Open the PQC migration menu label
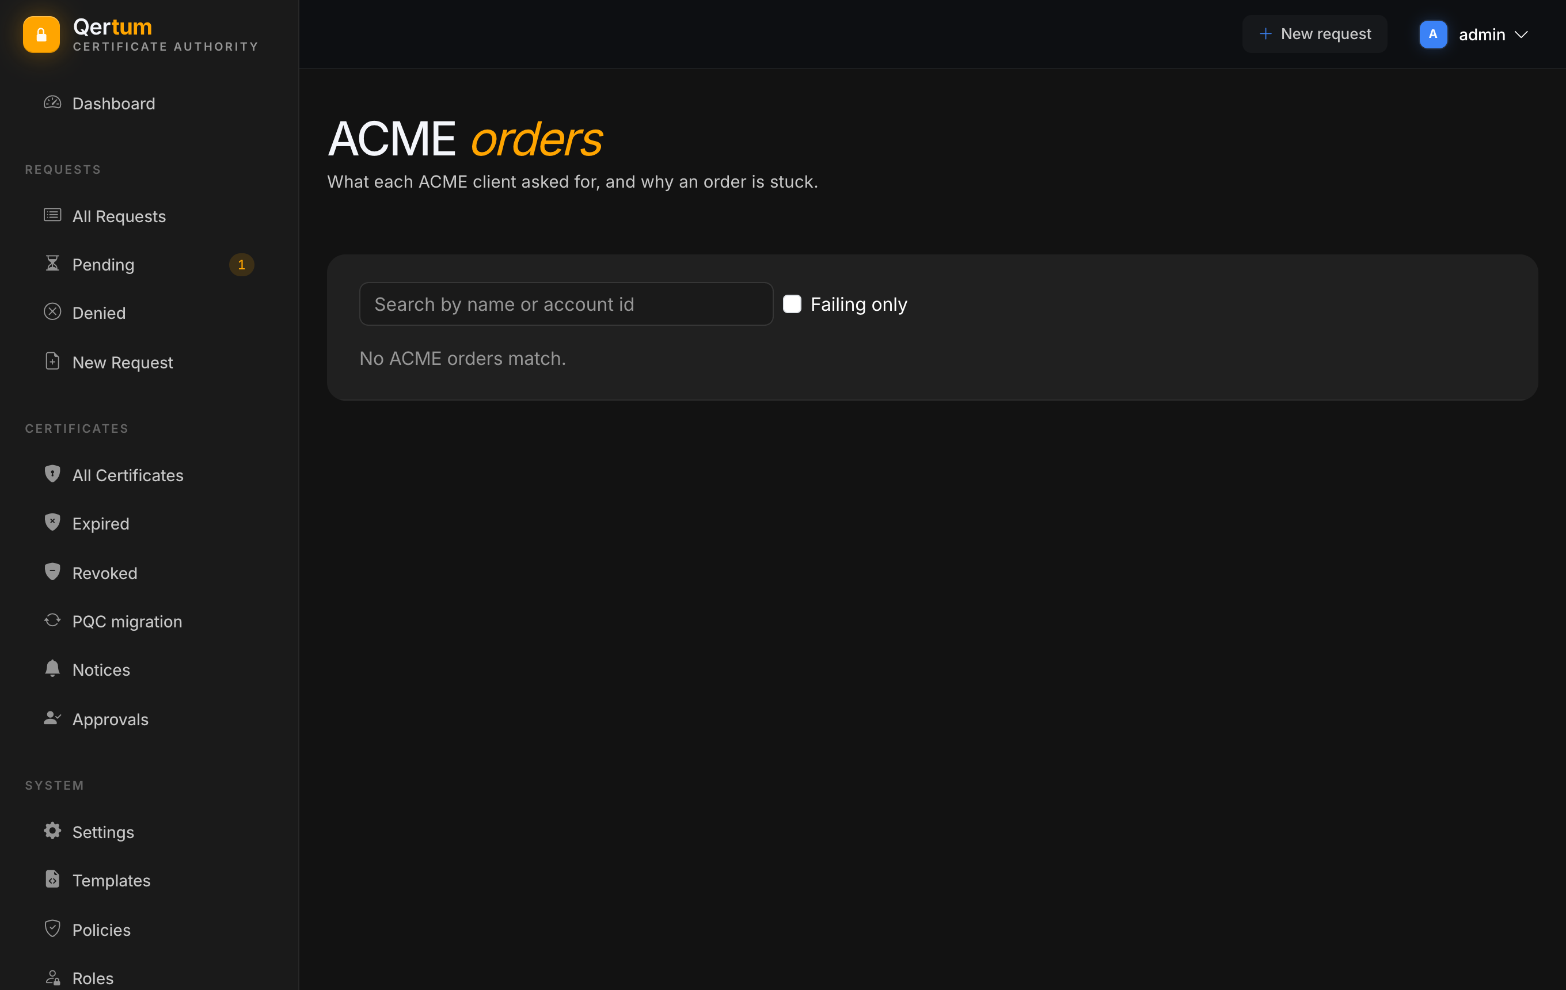 (x=127, y=622)
